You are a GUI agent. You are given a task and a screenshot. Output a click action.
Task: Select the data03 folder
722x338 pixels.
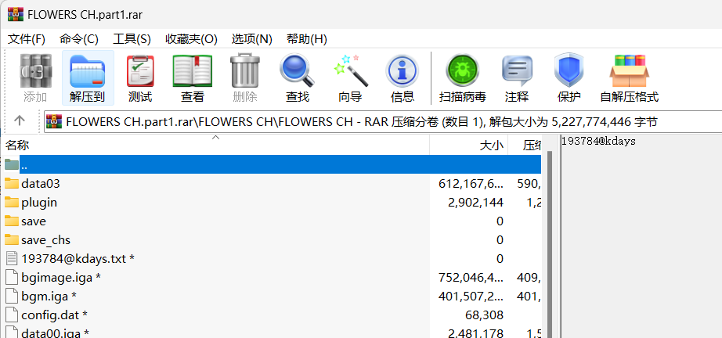pos(40,183)
